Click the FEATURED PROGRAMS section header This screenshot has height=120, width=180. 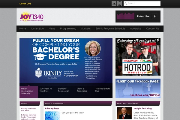(x=138, y=103)
